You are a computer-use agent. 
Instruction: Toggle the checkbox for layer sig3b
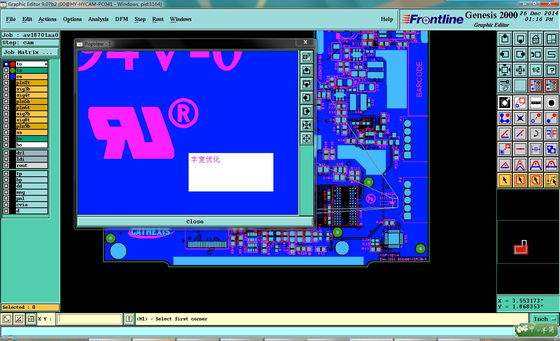(6, 89)
